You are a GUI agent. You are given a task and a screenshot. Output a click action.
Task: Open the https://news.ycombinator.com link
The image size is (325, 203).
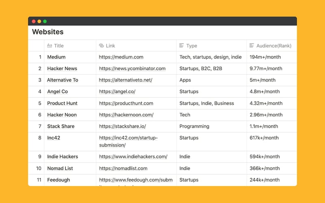click(132, 69)
